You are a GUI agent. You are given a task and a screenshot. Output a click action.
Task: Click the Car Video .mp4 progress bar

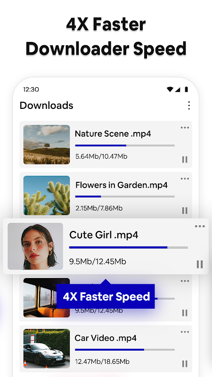pos(125,350)
